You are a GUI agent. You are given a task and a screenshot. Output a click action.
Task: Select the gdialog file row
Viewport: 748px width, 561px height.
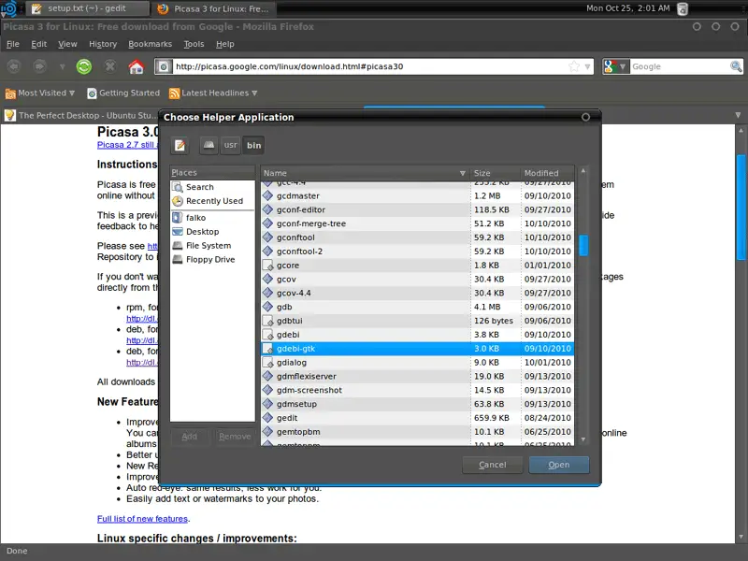(x=417, y=363)
